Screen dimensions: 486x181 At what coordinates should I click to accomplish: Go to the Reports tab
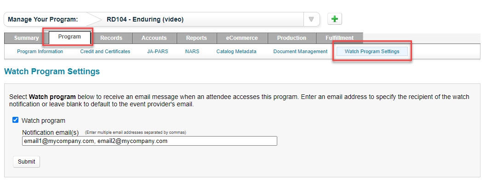coord(196,38)
